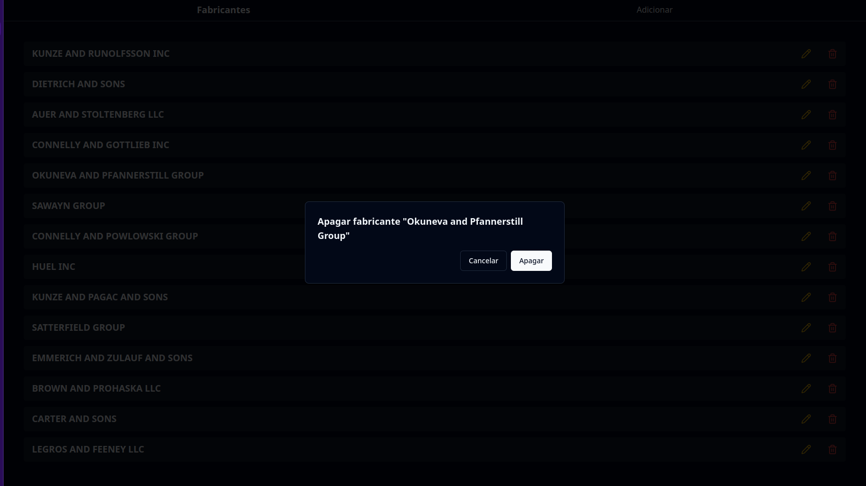This screenshot has height=486, width=866.
Task: Edit Kunze and Runolfsson Inc with pencil icon
Action: point(806,54)
